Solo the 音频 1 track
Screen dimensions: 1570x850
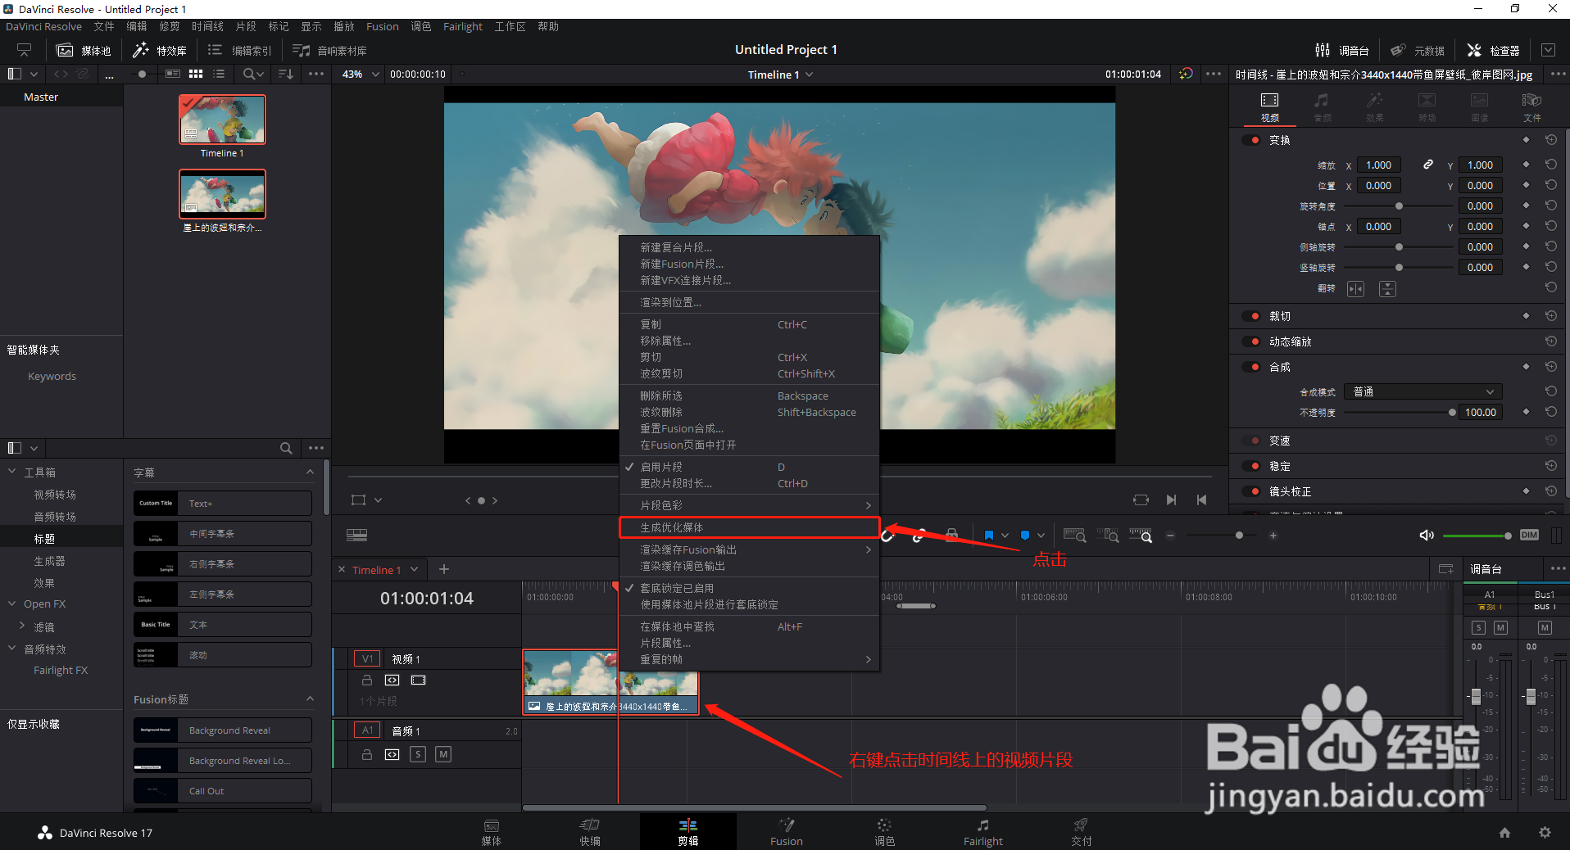click(418, 754)
